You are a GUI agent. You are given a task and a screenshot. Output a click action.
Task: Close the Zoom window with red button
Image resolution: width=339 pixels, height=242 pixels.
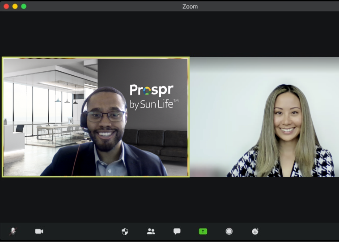tap(6, 6)
